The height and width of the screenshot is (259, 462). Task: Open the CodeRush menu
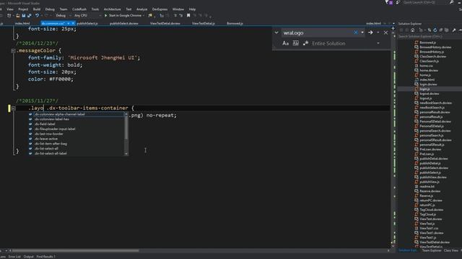pos(79,9)
